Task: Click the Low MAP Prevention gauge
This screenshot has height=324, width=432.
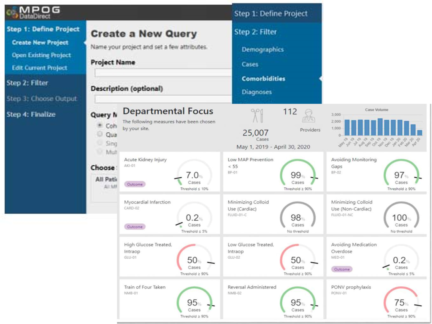Action: click(298, 175)
